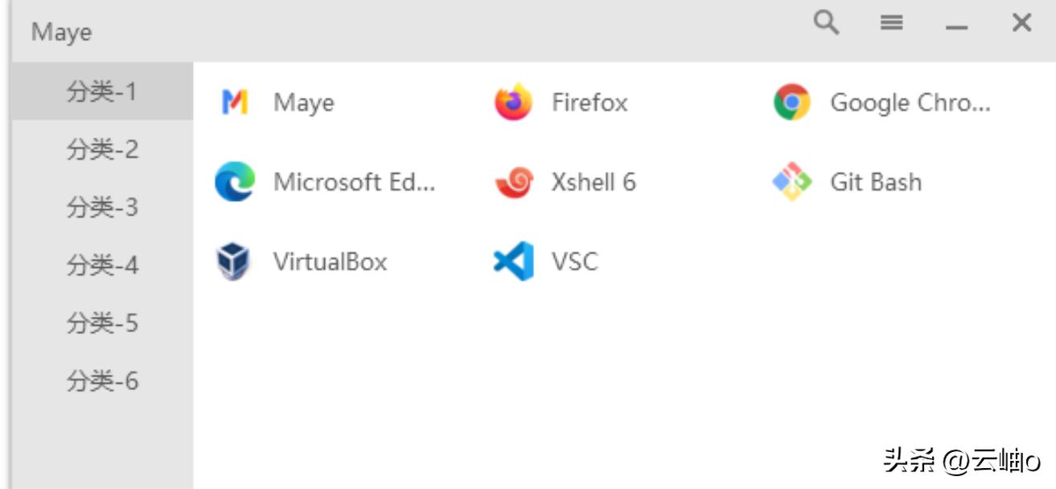This screenshot has height=489, width=1056.
Task: Click the Google Chrome icon
Action: (x=791, y=102)
